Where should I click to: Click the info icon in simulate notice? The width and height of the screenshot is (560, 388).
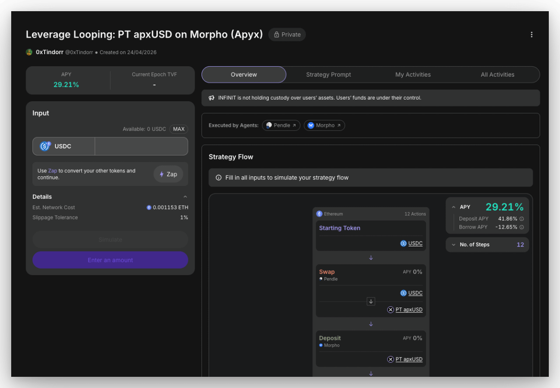point(218,178)
